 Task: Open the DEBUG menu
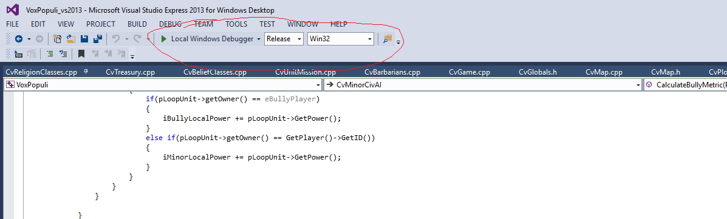coord(170,24)
